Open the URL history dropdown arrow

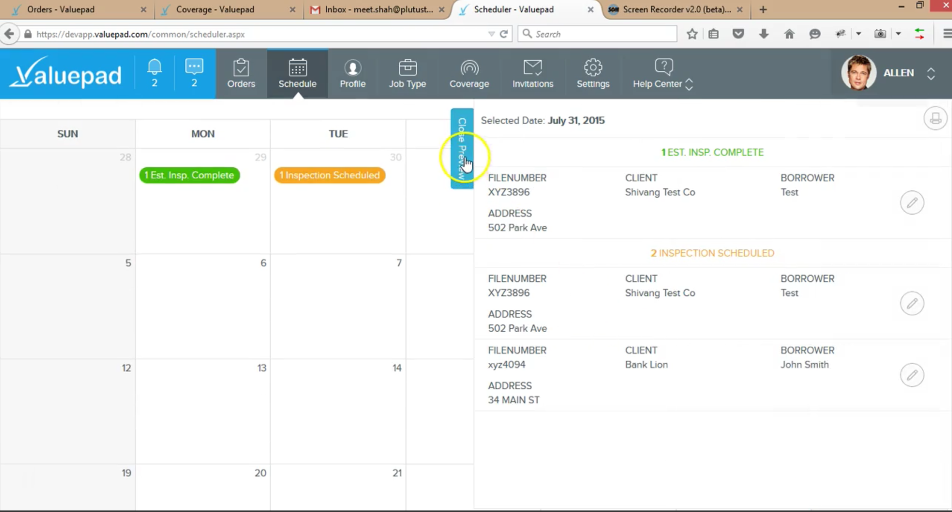pyautogui.click(x=491, y=34)
